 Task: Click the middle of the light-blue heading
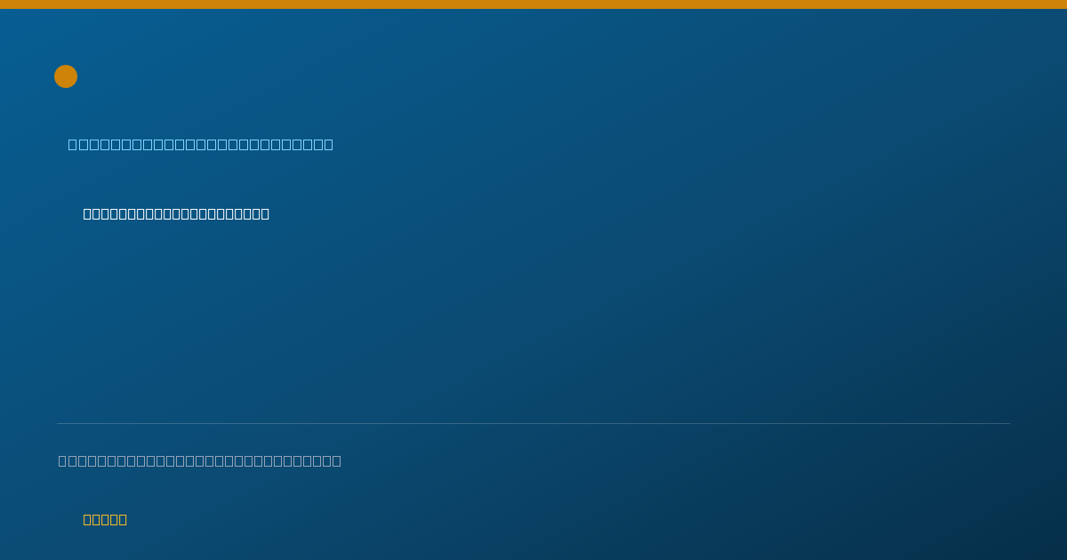click(x=201, y=144)
